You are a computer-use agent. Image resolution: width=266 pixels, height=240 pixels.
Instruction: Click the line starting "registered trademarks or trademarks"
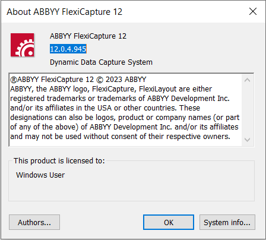(x=120, y=99)
